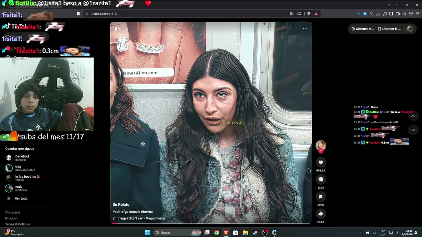The width and height of the screenshot is (422, 237).
Task: Mute the video using the speaker icon
Action: point(117,29)
